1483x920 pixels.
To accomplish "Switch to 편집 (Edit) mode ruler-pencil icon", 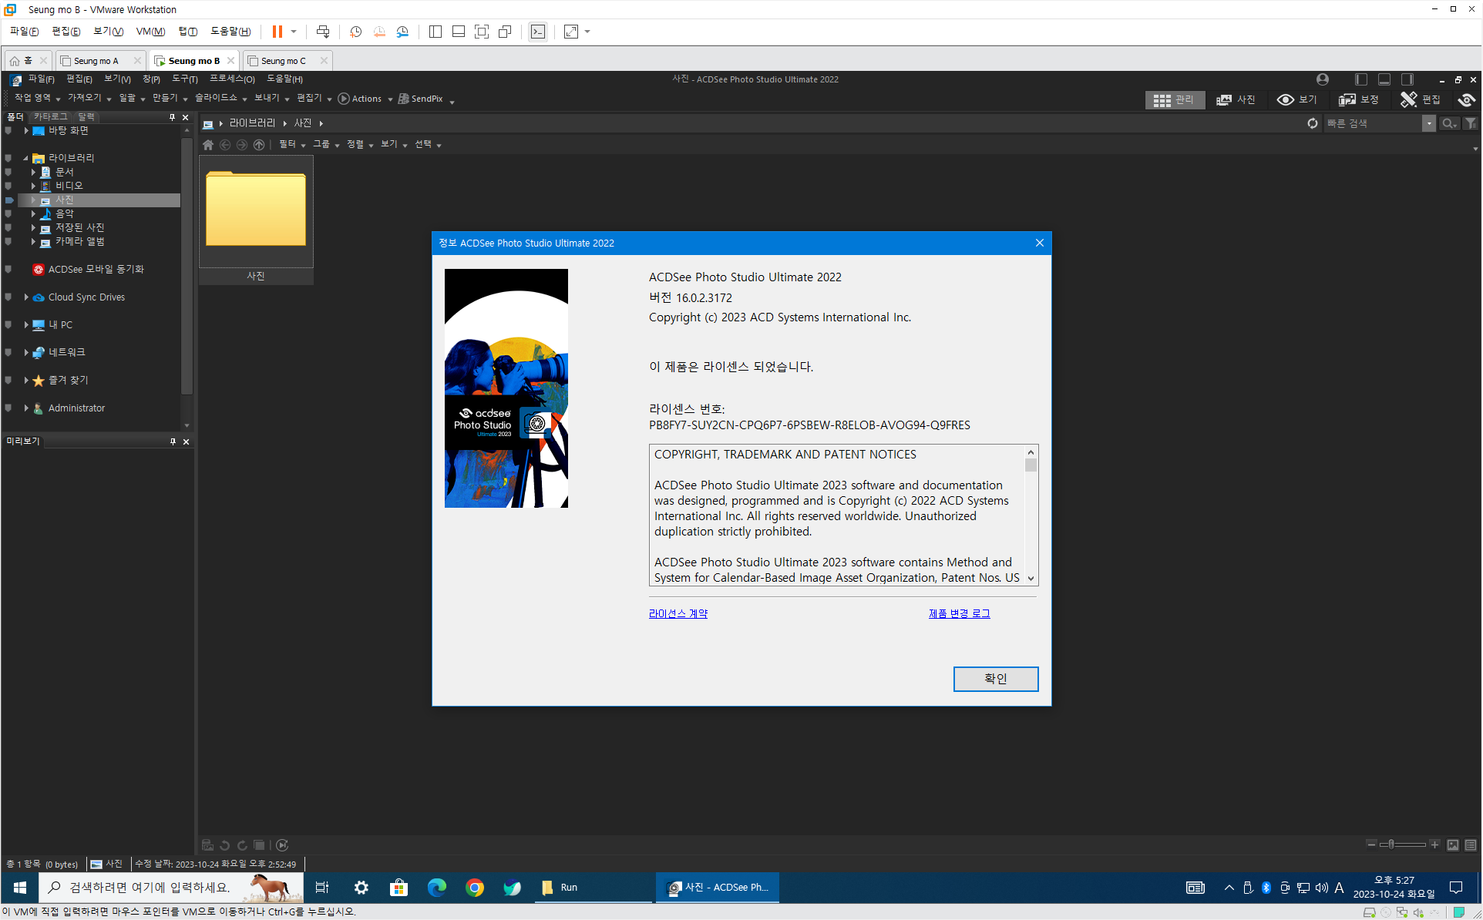I will [1409, 99].
